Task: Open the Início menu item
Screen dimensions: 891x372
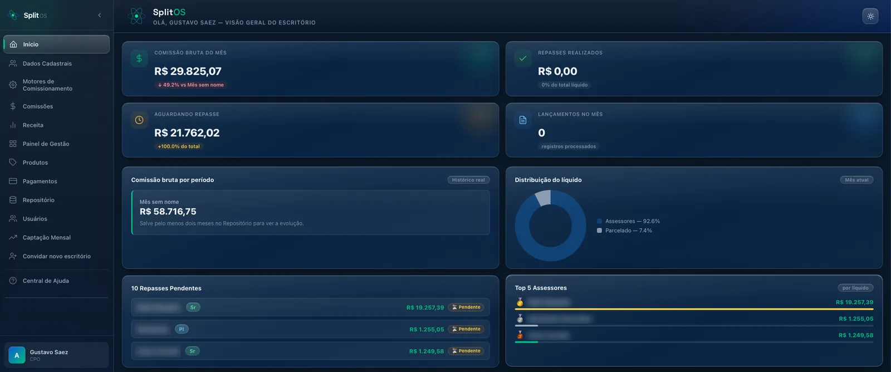Action: tap(56, 45)
